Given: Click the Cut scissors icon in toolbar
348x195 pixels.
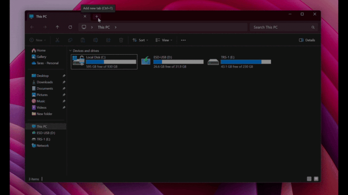Looking at the screenshot, I should tap(58, 40).
